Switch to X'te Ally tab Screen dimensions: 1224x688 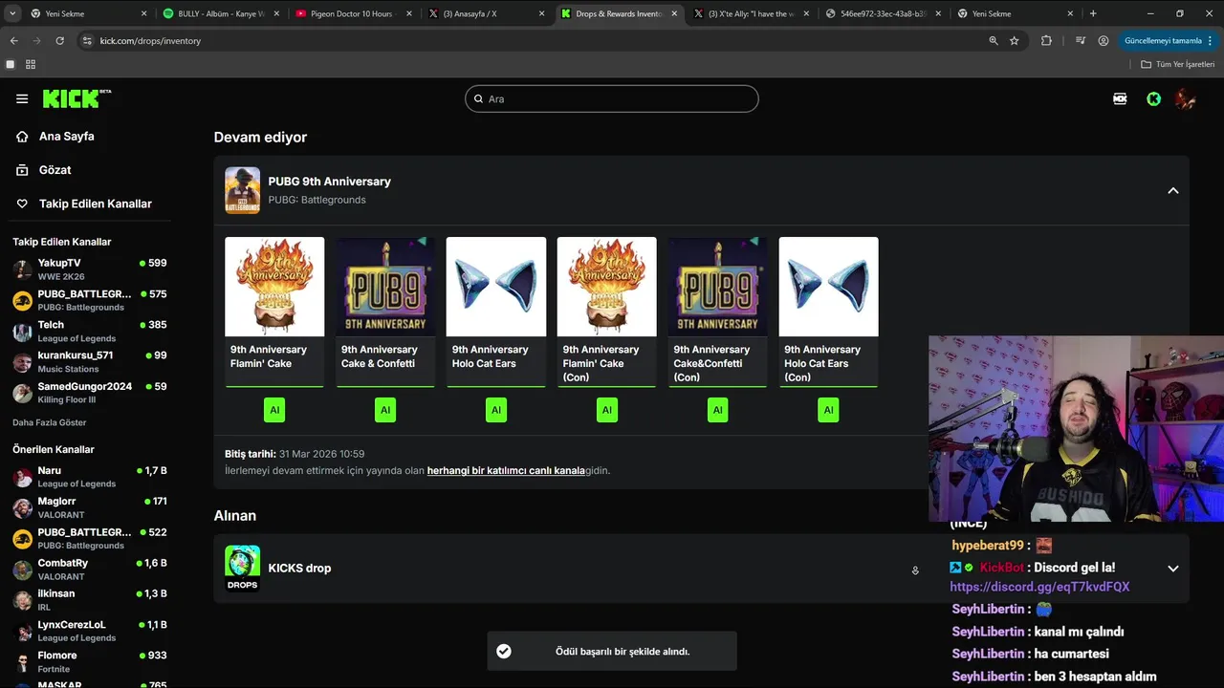[x=751, y=13]
